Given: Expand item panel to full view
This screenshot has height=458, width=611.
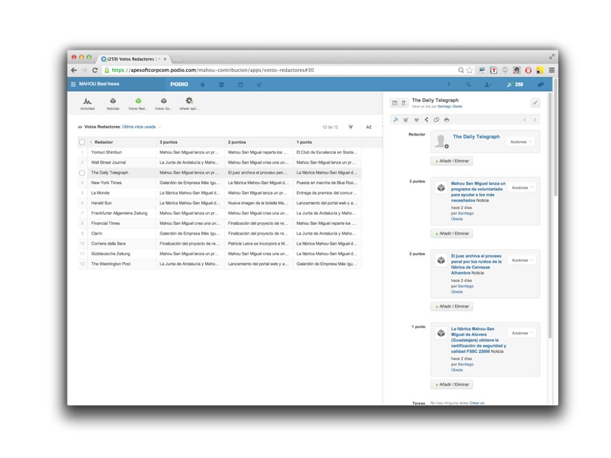Looking at the screenshot, I should [x=395, y=103].
